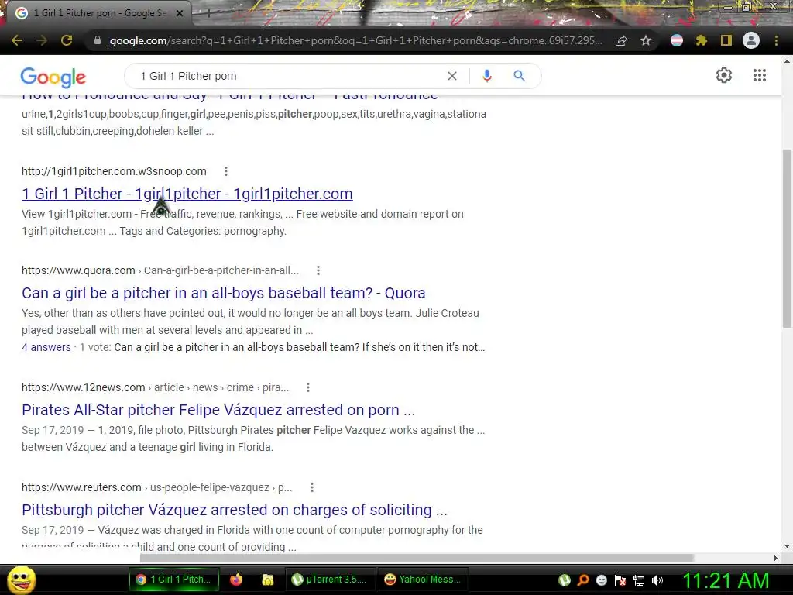Image resolution: width=793 pixels, height=595 pixels.
Task: Switch to the uTorrent taskbar window
Action: pos(331,580)
